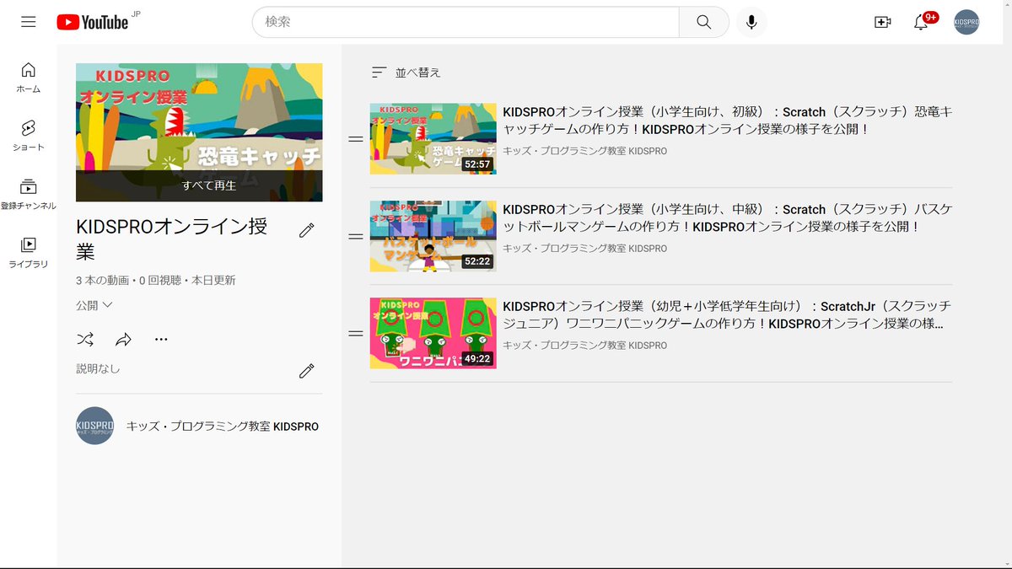Edit the playlist title with the pencil icon
This screenshot has height=569, width=1012.
pyautogui.click(x=307, y=228)
